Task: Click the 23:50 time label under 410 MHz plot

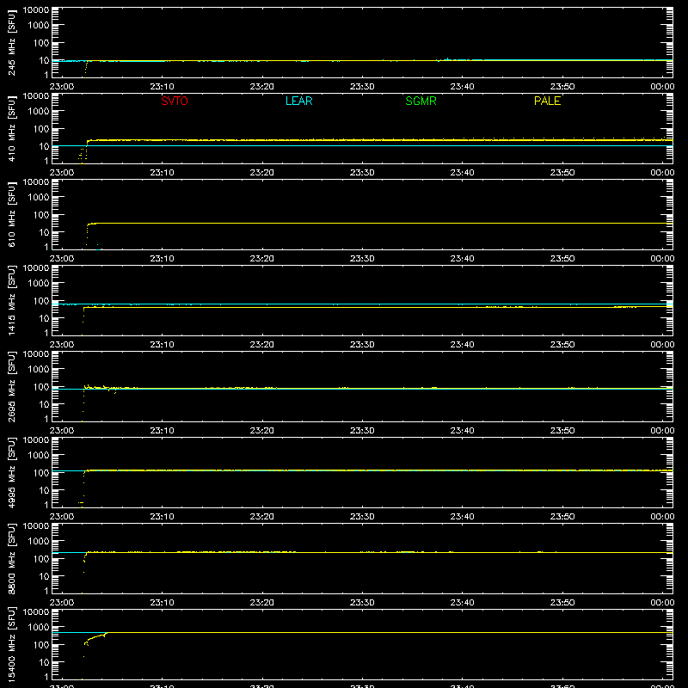Action: pyautogui.click(x=562, y=173)
